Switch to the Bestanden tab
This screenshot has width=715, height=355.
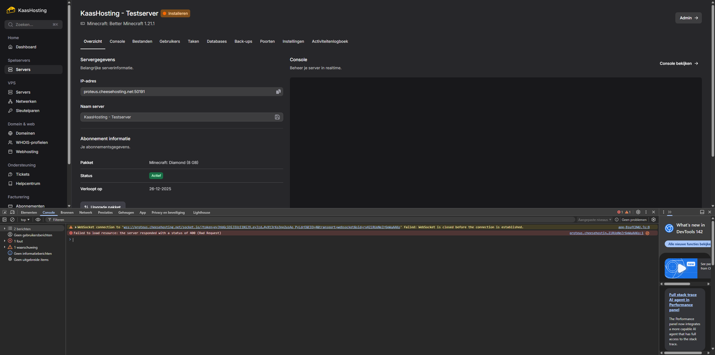click(142, 41)
